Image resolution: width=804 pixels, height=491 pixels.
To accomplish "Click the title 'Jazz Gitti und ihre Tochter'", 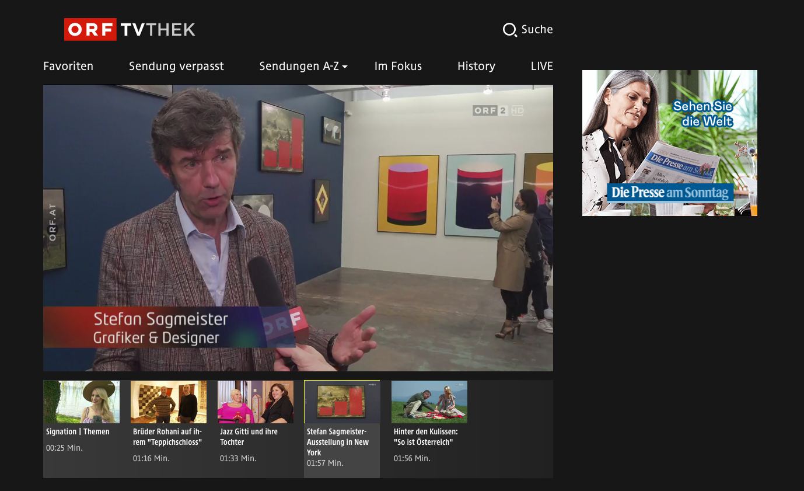I will click(x=249, y=437).
